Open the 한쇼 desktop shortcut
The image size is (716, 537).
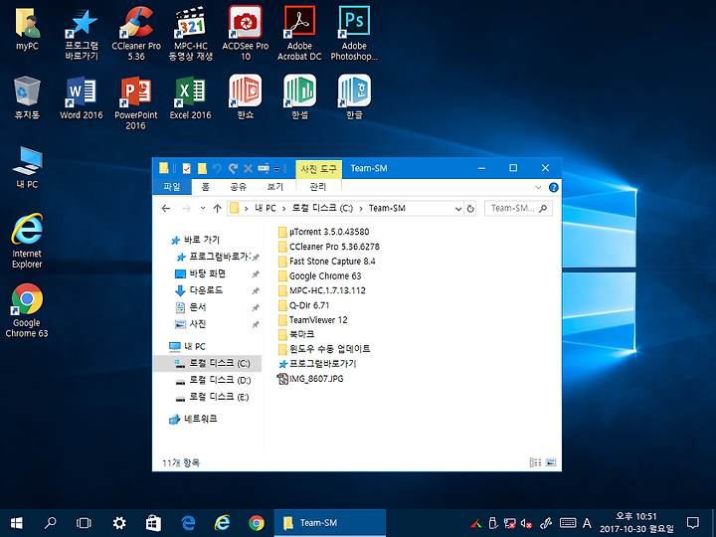(x=246, y=97)
